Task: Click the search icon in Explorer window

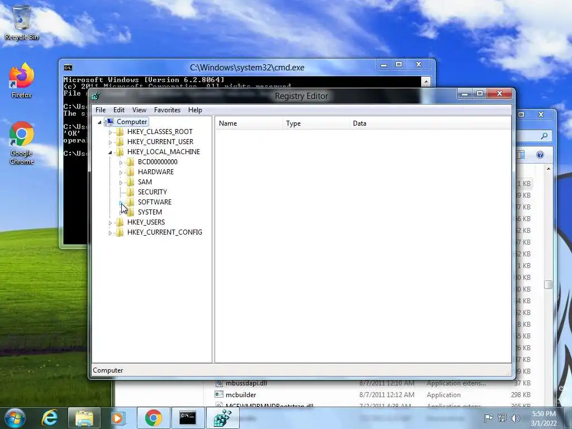Action: pyautogui.click(x=544, y=136)
